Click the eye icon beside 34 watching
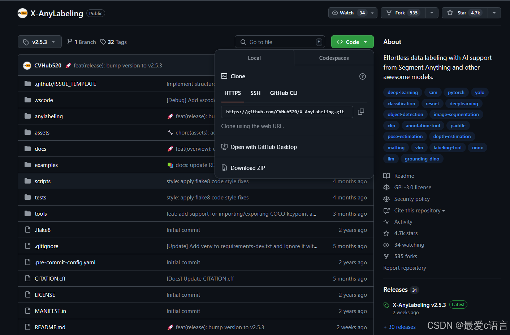The height and width of the screenshot is (335, 510). [386, 245]
